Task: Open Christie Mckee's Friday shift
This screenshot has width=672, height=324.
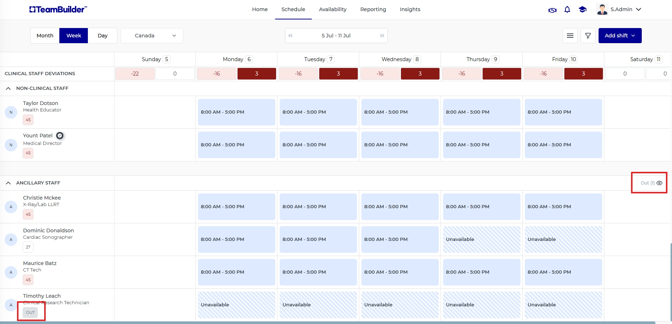Action: tap(563, 207)
